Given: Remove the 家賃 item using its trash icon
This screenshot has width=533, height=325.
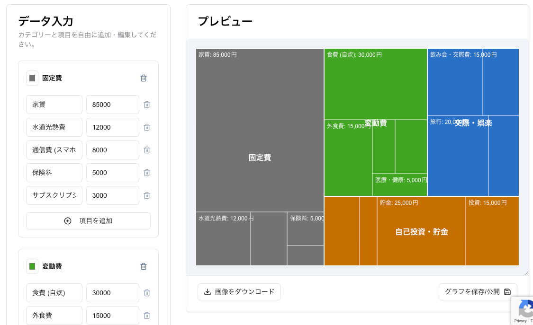Looking at the screenshot, I should pyautogui.click(x=147, y=105).
